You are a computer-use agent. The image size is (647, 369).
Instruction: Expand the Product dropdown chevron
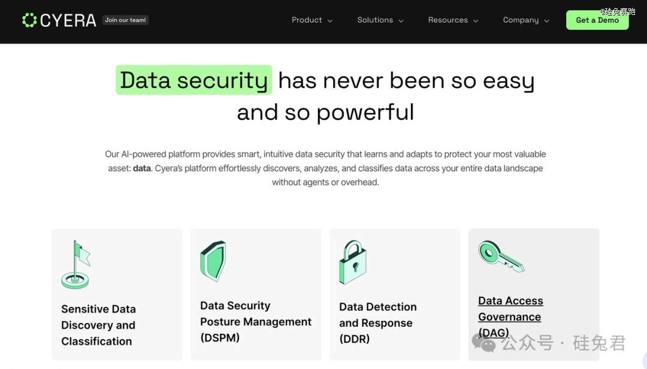click(329, 21)
